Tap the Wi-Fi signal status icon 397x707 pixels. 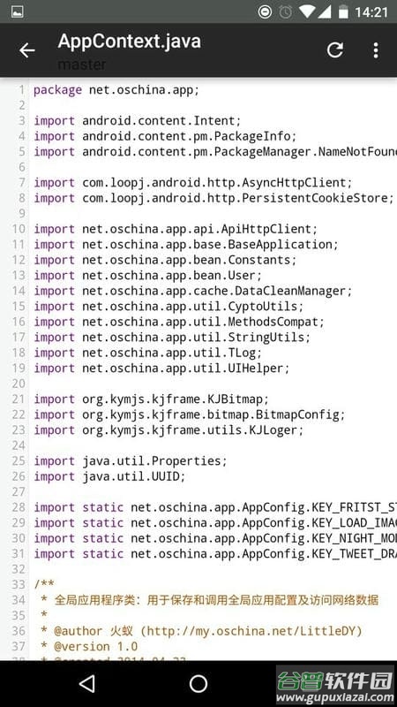coord(307,11)
